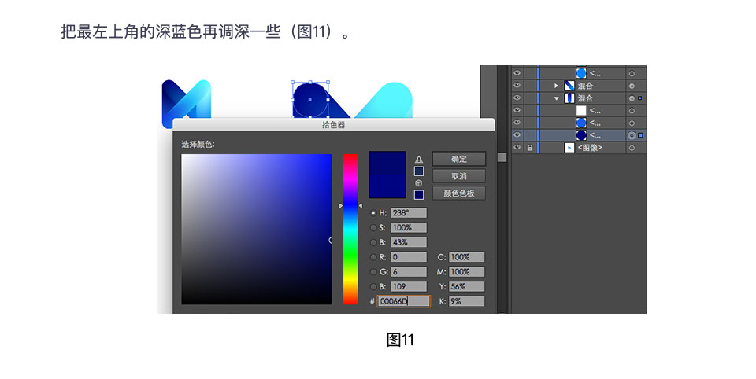Click the left hue slider arrow marker

pos(341,206)
